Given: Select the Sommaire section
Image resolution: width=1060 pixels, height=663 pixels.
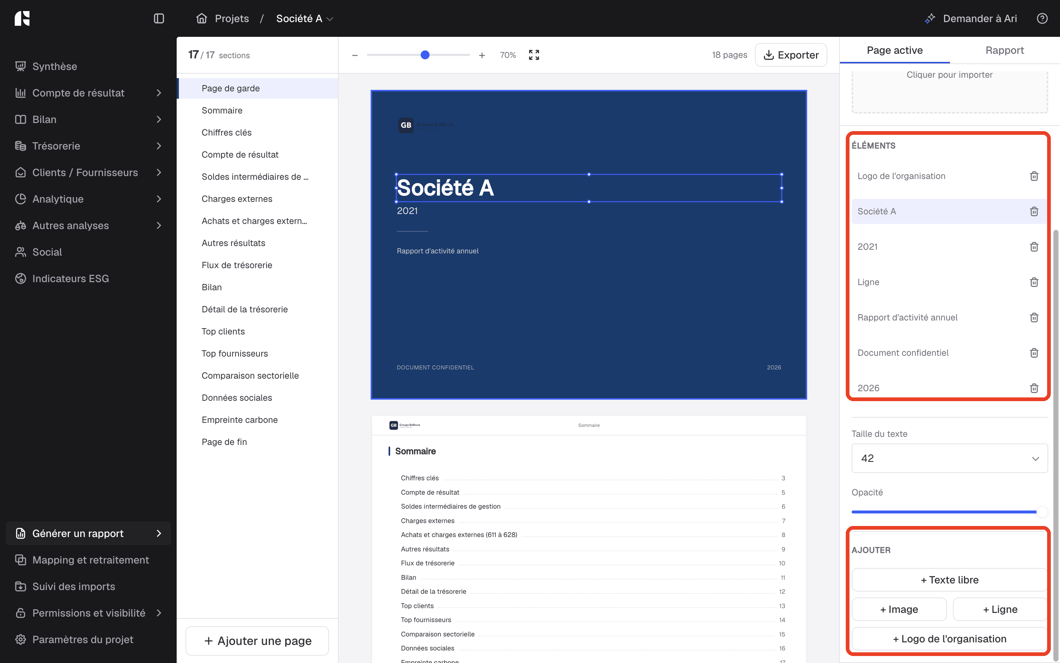Looking at the screenshot, I should [x=258, y=110].
